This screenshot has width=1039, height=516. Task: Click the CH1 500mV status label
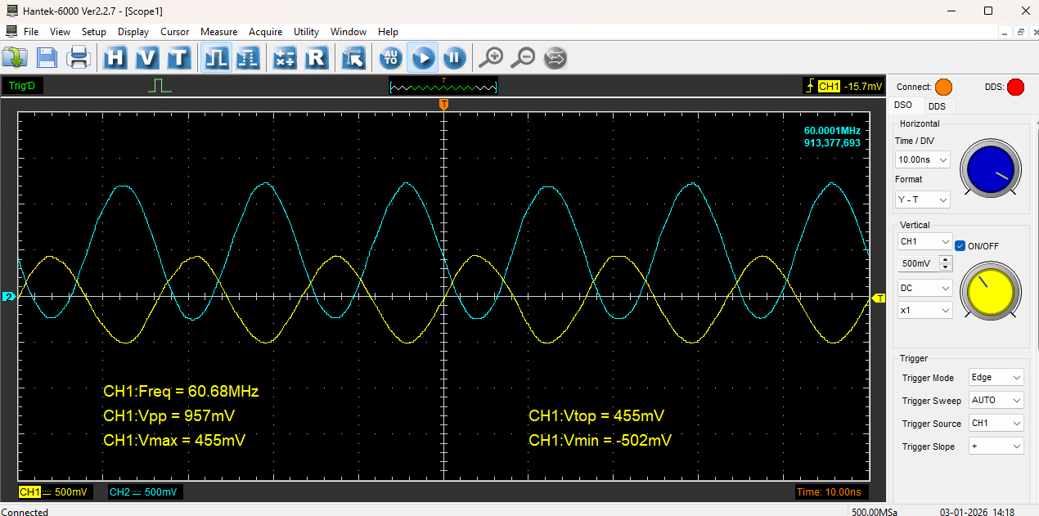point(54,491)
